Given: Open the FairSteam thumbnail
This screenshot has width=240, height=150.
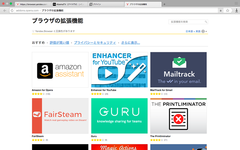Looking at the screenshot, I should point(60,116).
